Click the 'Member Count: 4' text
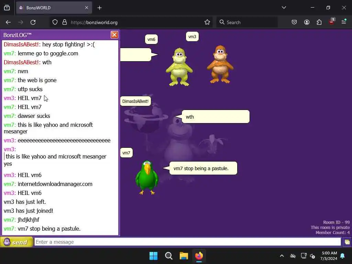 [332, 233]
